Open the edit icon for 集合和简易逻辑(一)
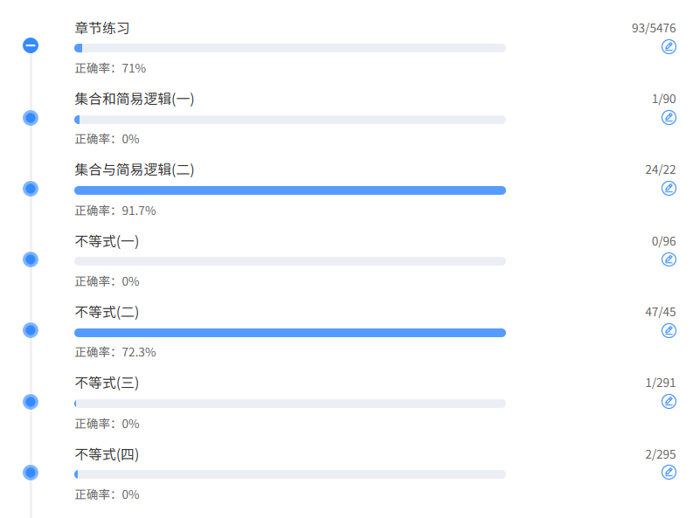The height and width of the screenshot is (518, 700). pyautogui.click(x=669, y=117)
